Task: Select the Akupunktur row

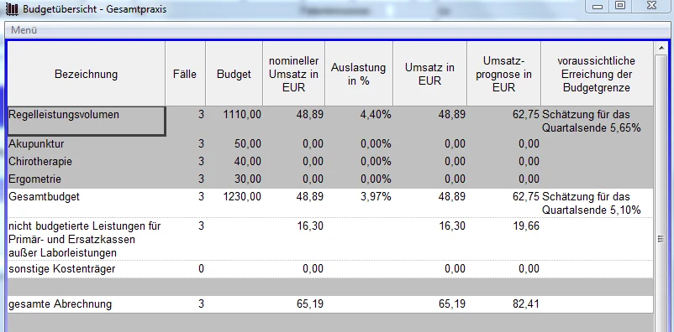Action: 330,143
